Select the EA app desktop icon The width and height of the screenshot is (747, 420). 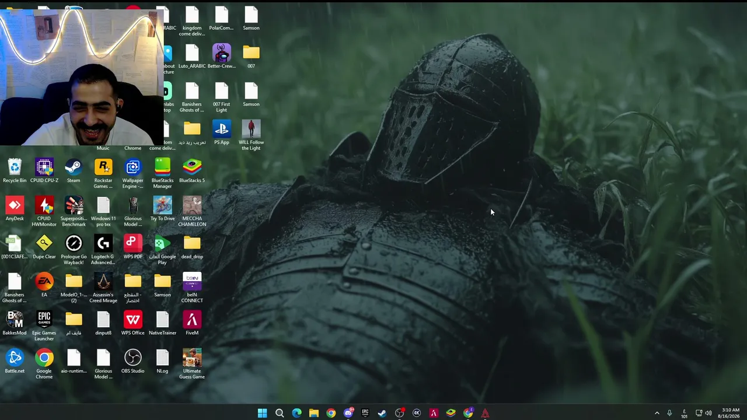44,285
